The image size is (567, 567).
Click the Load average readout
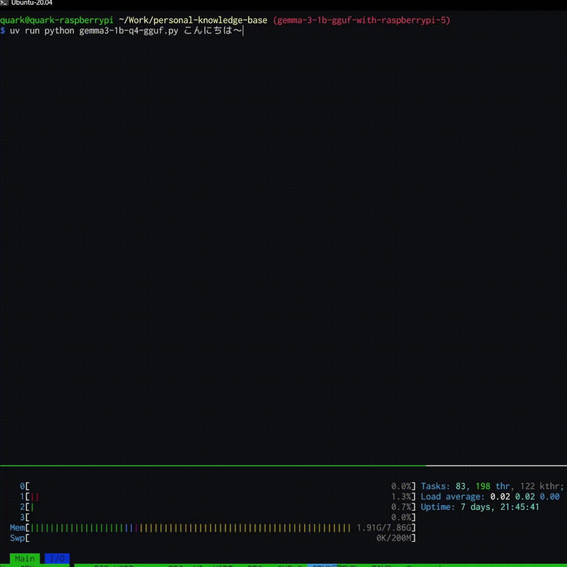pyautogui.click(x=489, y=497)
